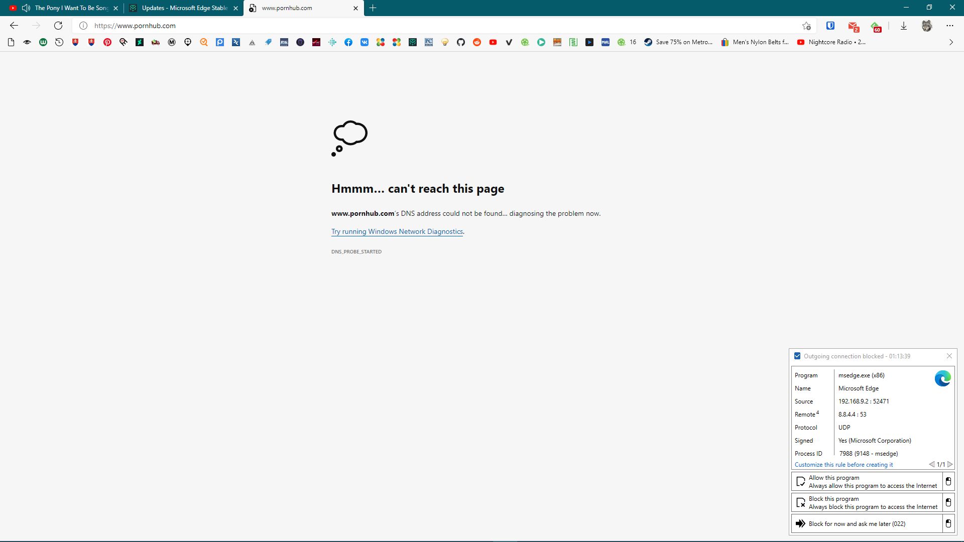The image size is (964, 542).
Task: Click the Microsoft Edge logo in firewall popup
Action: pyautogui.click(x=942, y=378)
